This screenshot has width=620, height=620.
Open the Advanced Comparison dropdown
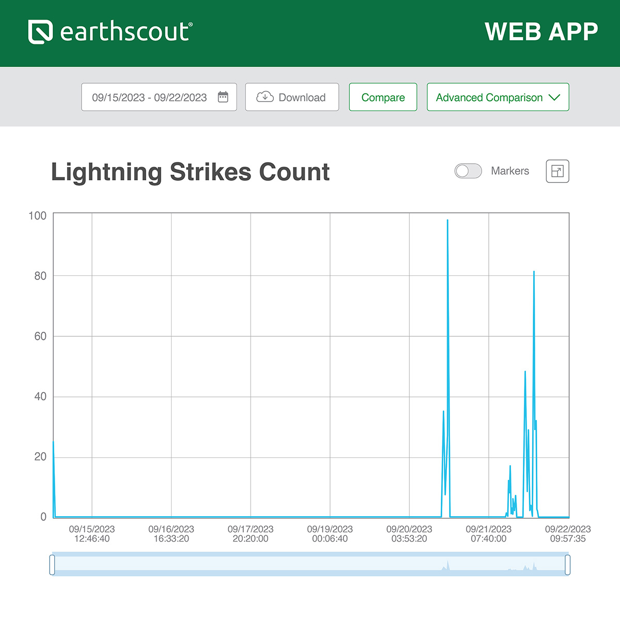[497, 97]
